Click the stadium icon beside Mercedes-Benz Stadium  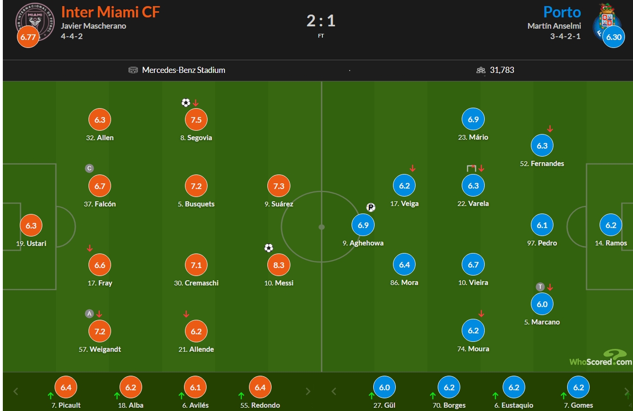click(133, 70)
